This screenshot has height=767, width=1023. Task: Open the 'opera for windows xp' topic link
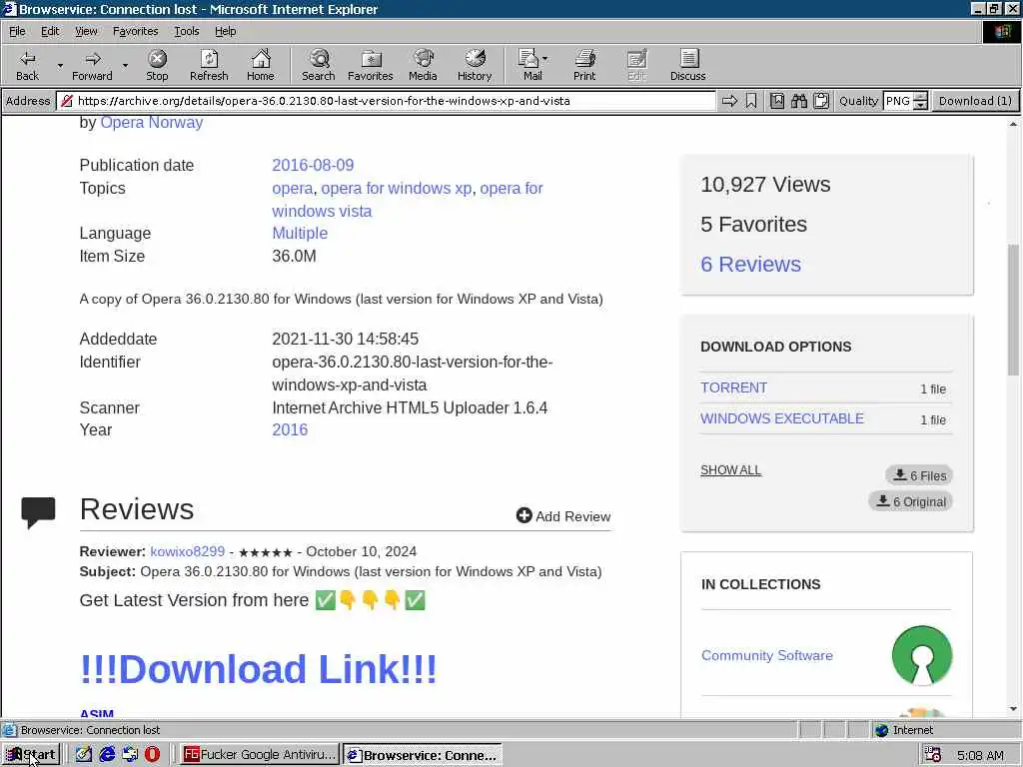point(396,189)
